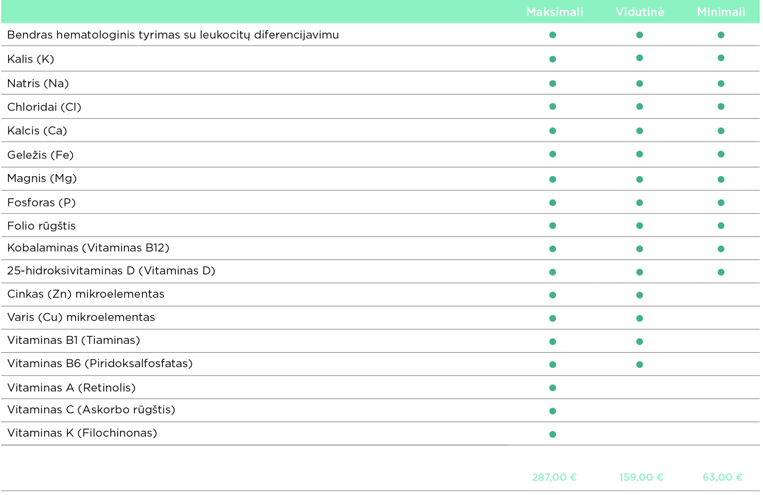Viewport: 763px width, 495px height.
Task: Click the Minimali dot for Kalis (K)
Action: click(721, 58)
